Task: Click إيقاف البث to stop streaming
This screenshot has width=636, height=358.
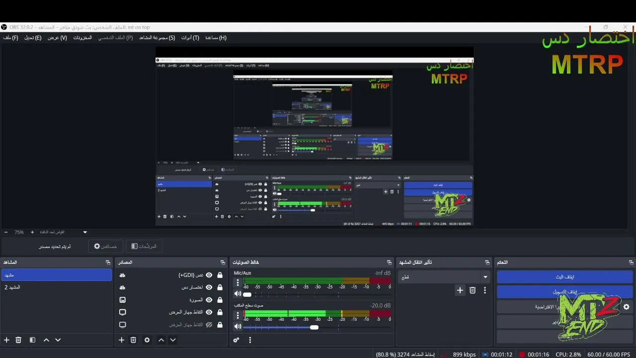Action: [x=565, y=277]
